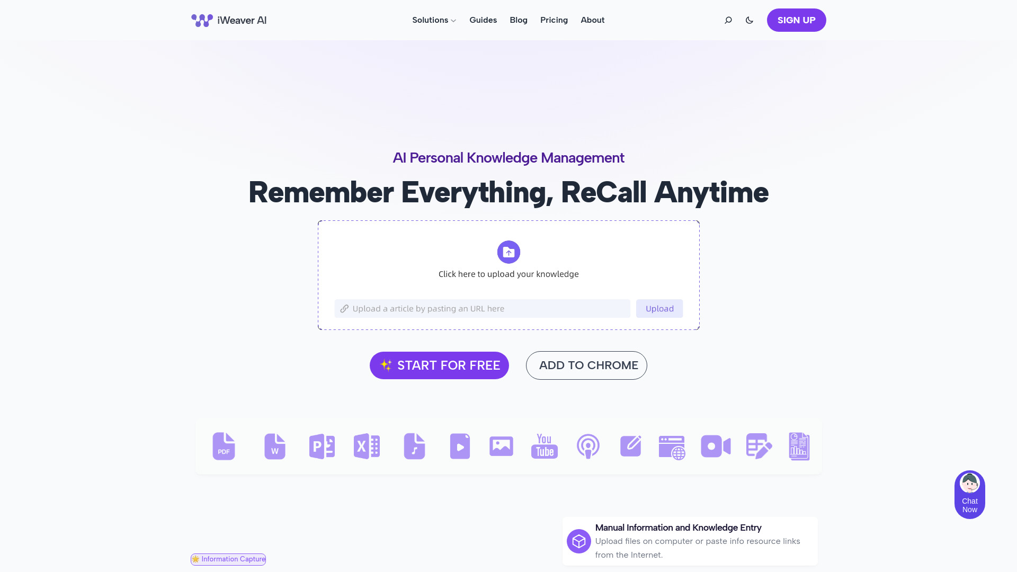Viewport: 1017px width, 572px height.
Task: Click the PDF file type icon
Action: [x=224, y=446]
